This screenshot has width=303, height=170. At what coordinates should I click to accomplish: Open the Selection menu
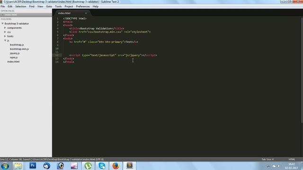tap(21, 6)
